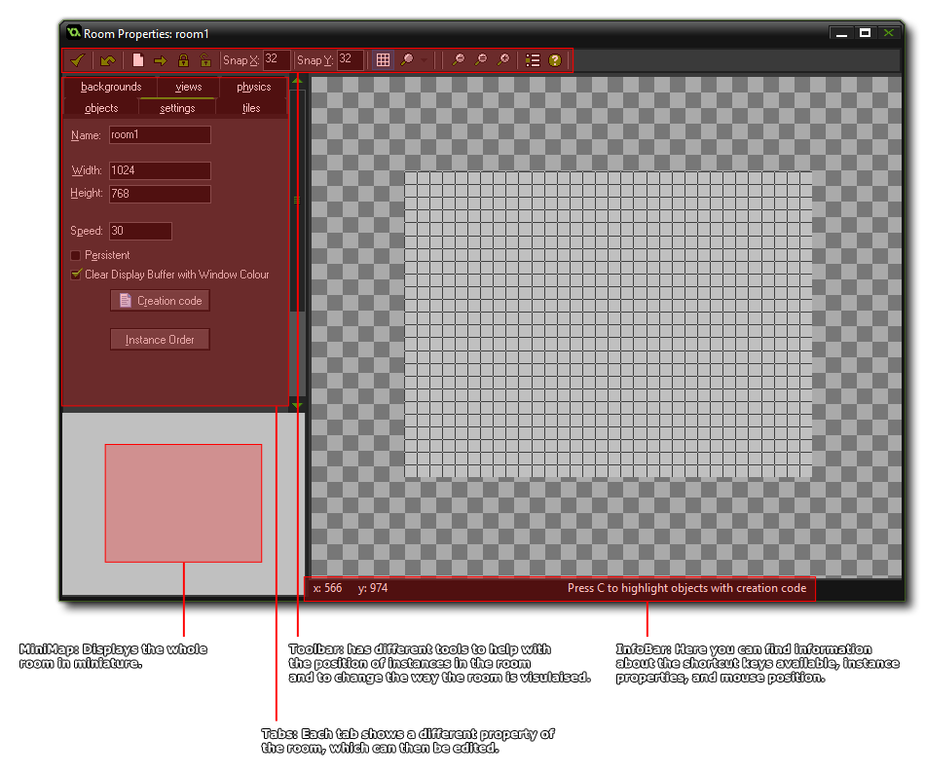
Task: Click the Width input field
Action: pyautogui.click(x=160, y=170)
